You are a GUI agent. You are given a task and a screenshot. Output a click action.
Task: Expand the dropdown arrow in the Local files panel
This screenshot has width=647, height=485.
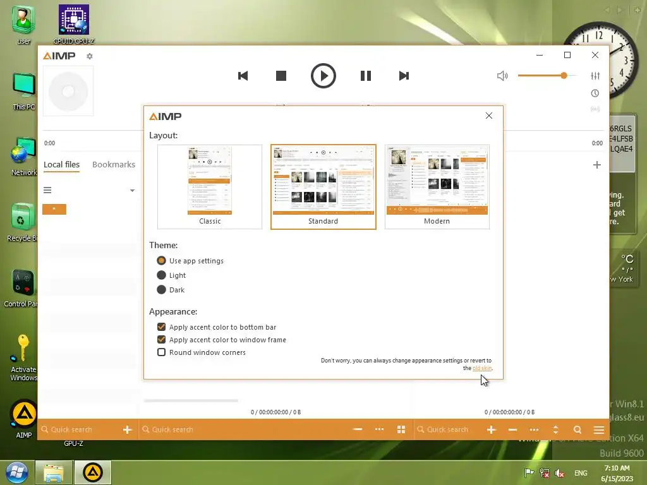click(x=132, y=191)
